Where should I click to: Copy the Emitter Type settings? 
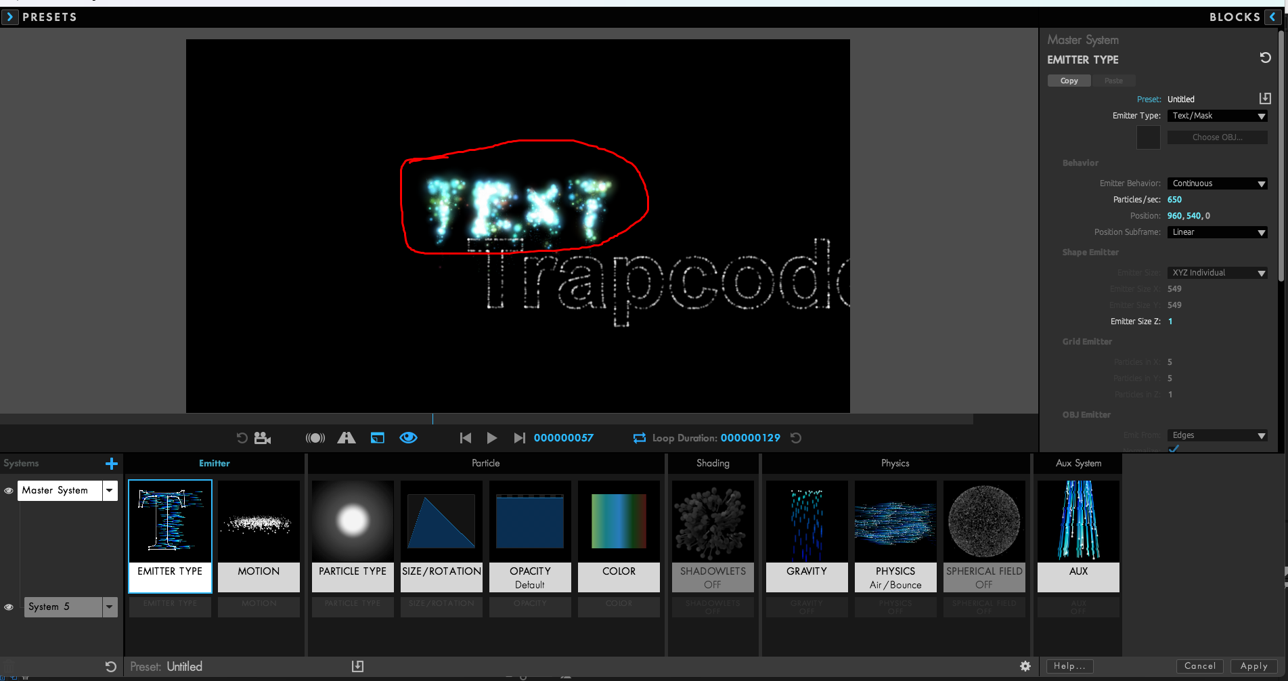click(1069, 80)
